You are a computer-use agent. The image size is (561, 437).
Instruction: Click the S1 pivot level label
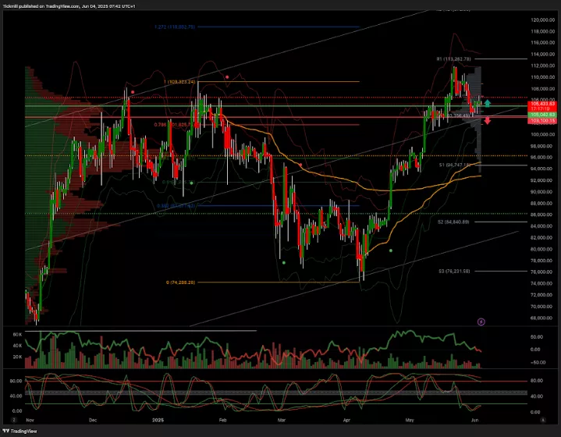coord(452,165)
